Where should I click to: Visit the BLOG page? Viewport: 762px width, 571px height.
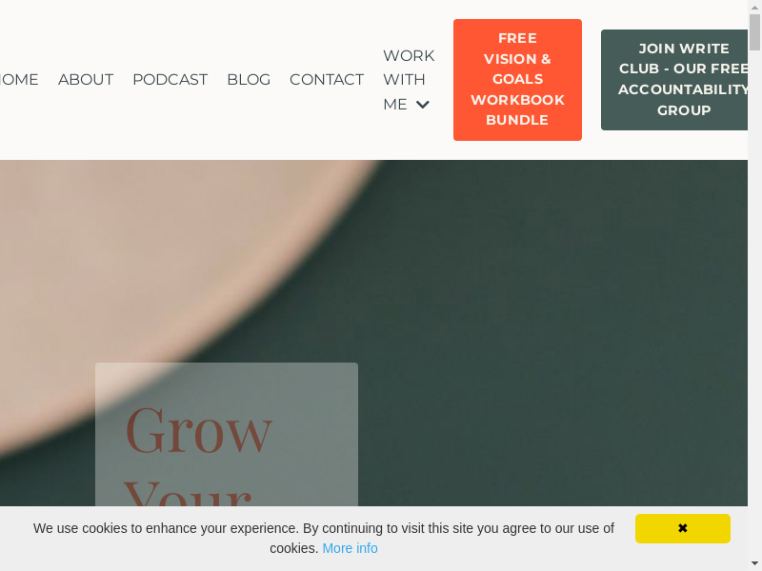(x=249, y=79)
